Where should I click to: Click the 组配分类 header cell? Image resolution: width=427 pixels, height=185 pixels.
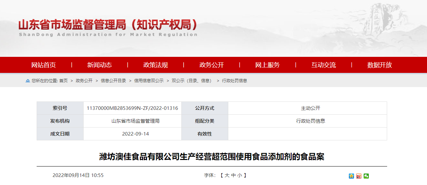204,121
